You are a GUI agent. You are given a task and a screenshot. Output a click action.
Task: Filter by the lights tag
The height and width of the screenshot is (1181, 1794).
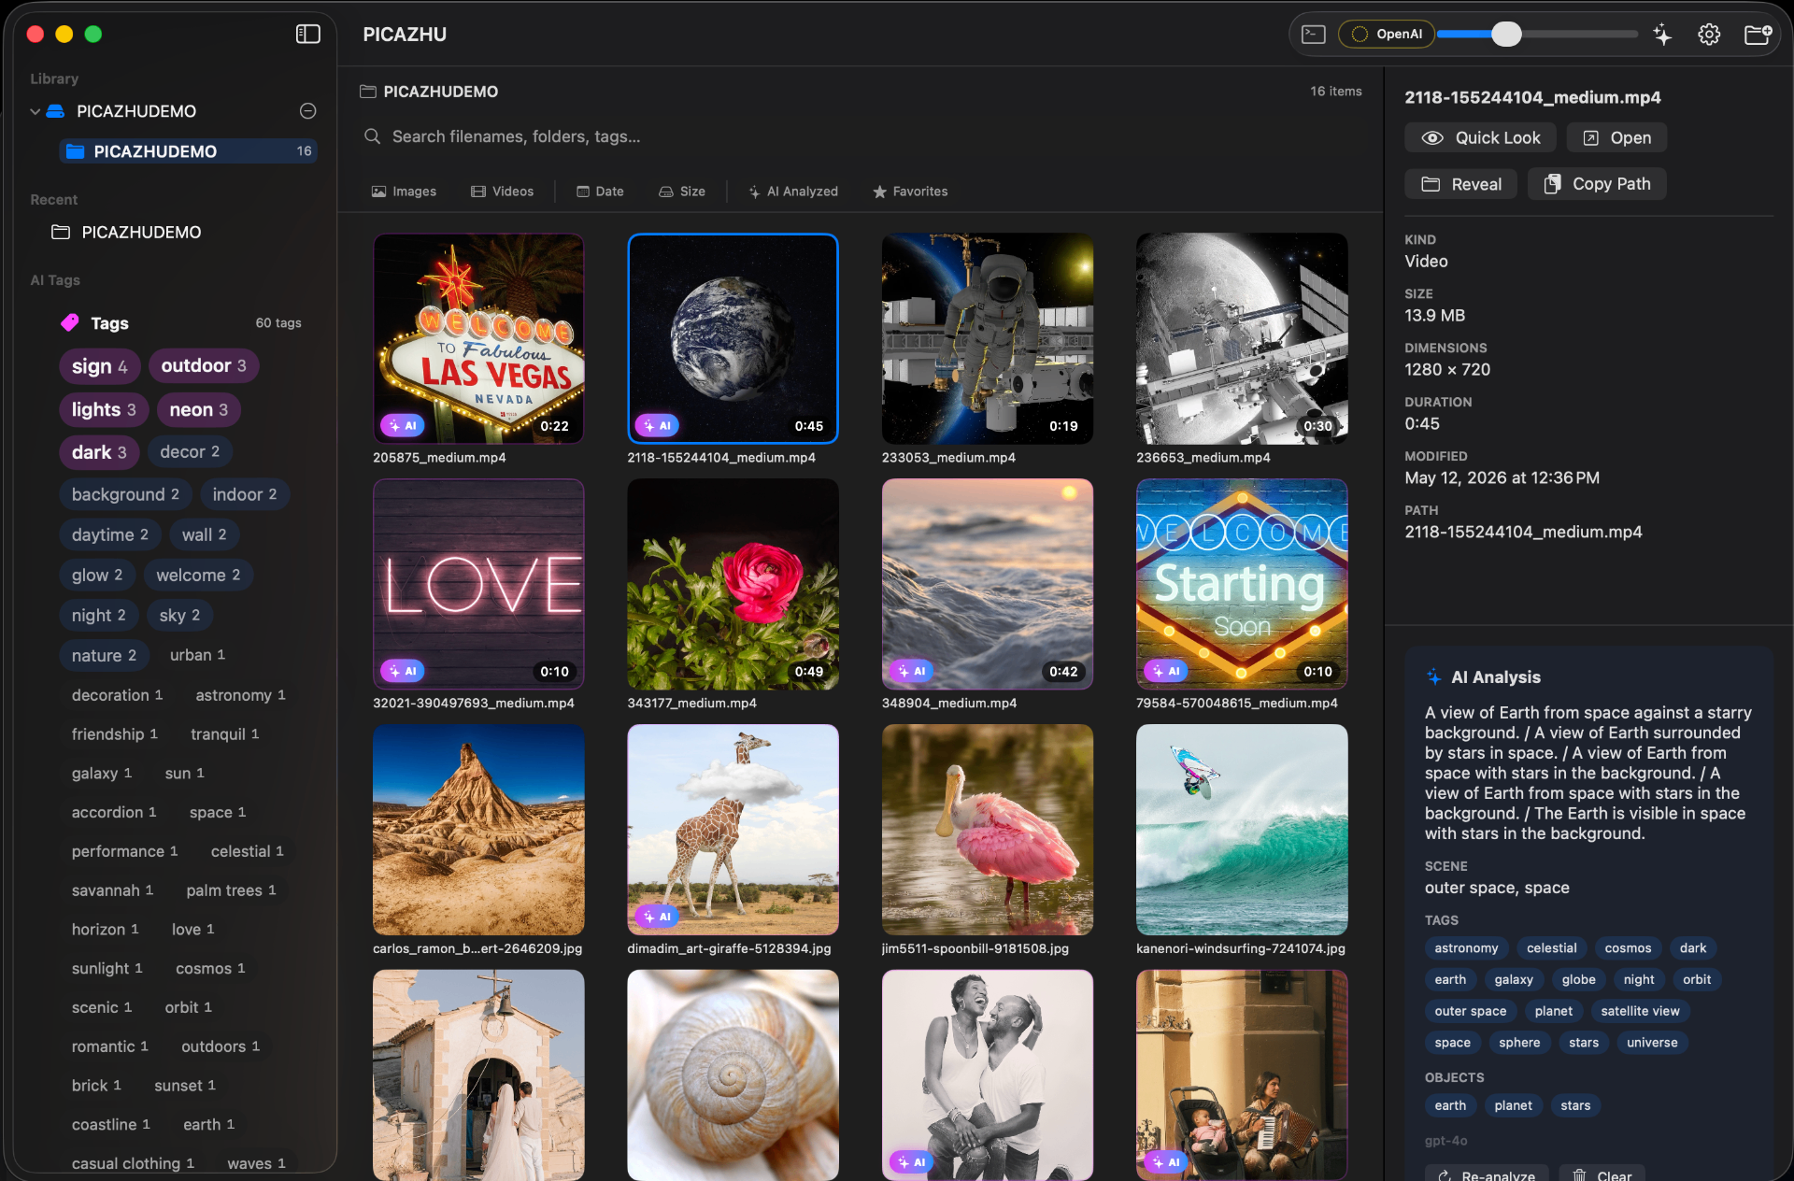pos(104,409)
